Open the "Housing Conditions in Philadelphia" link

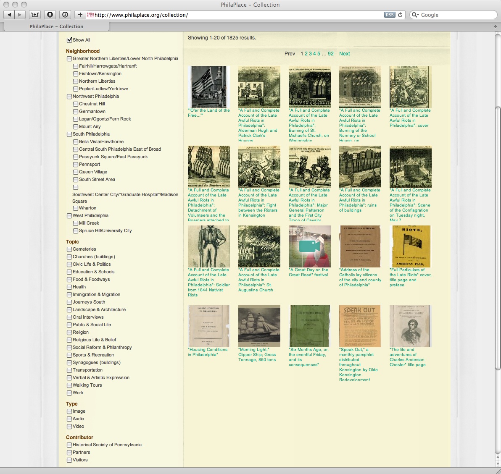click(x=208, y=352)
